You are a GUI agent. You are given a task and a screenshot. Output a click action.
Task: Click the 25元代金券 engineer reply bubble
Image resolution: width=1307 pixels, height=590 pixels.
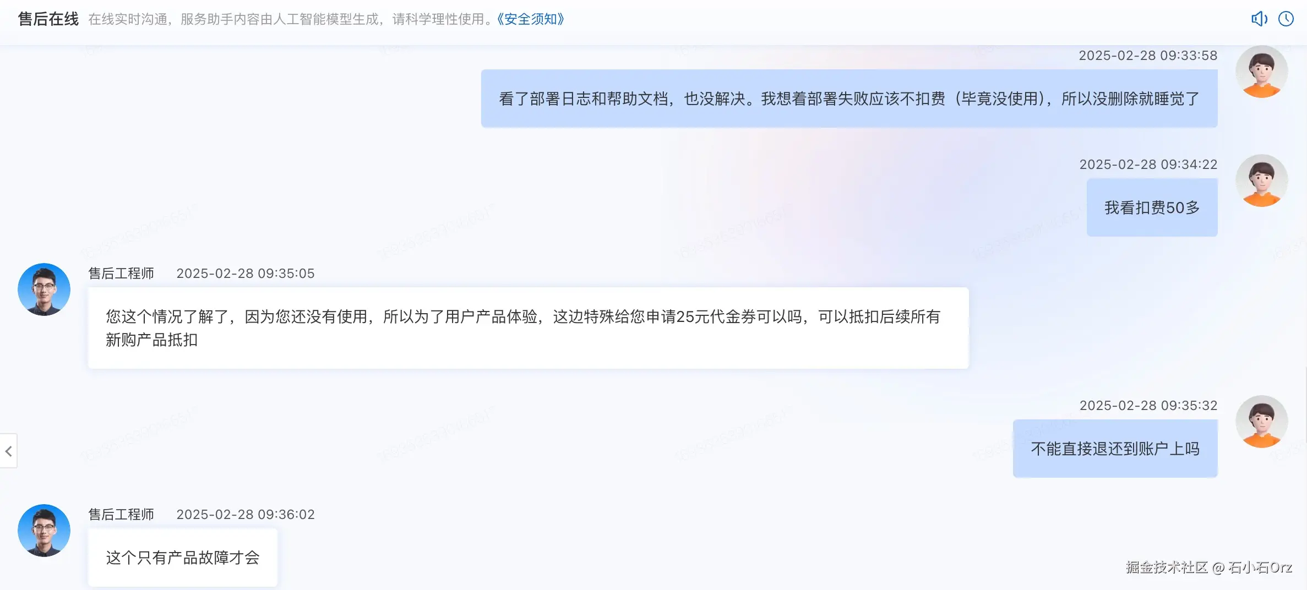(x=529, y=328)
